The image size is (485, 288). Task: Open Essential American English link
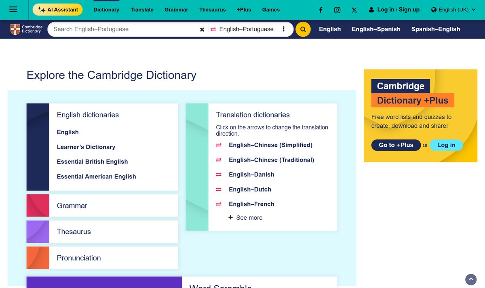97,177
